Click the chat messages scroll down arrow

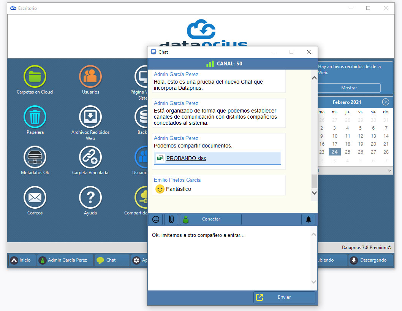(x=314, y=193)
